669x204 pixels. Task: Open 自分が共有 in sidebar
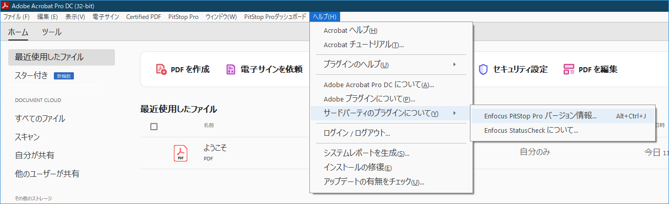coord(34,155)
